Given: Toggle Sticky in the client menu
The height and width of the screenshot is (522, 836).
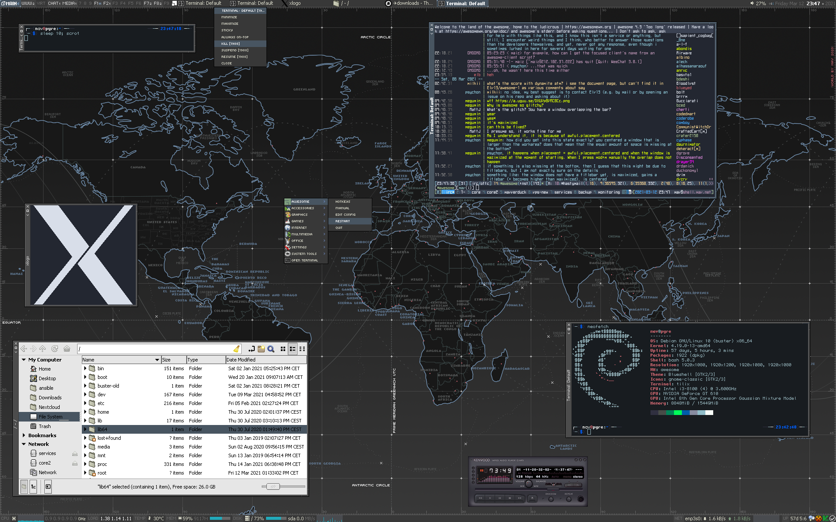Looking at the screenshot, I should (240, 30).
